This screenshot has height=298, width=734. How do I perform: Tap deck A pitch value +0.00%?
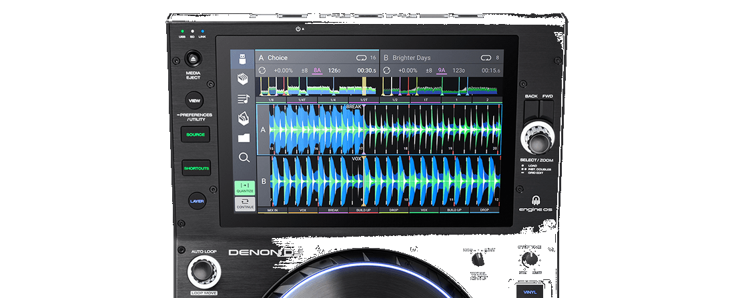[x=283, y=71]
